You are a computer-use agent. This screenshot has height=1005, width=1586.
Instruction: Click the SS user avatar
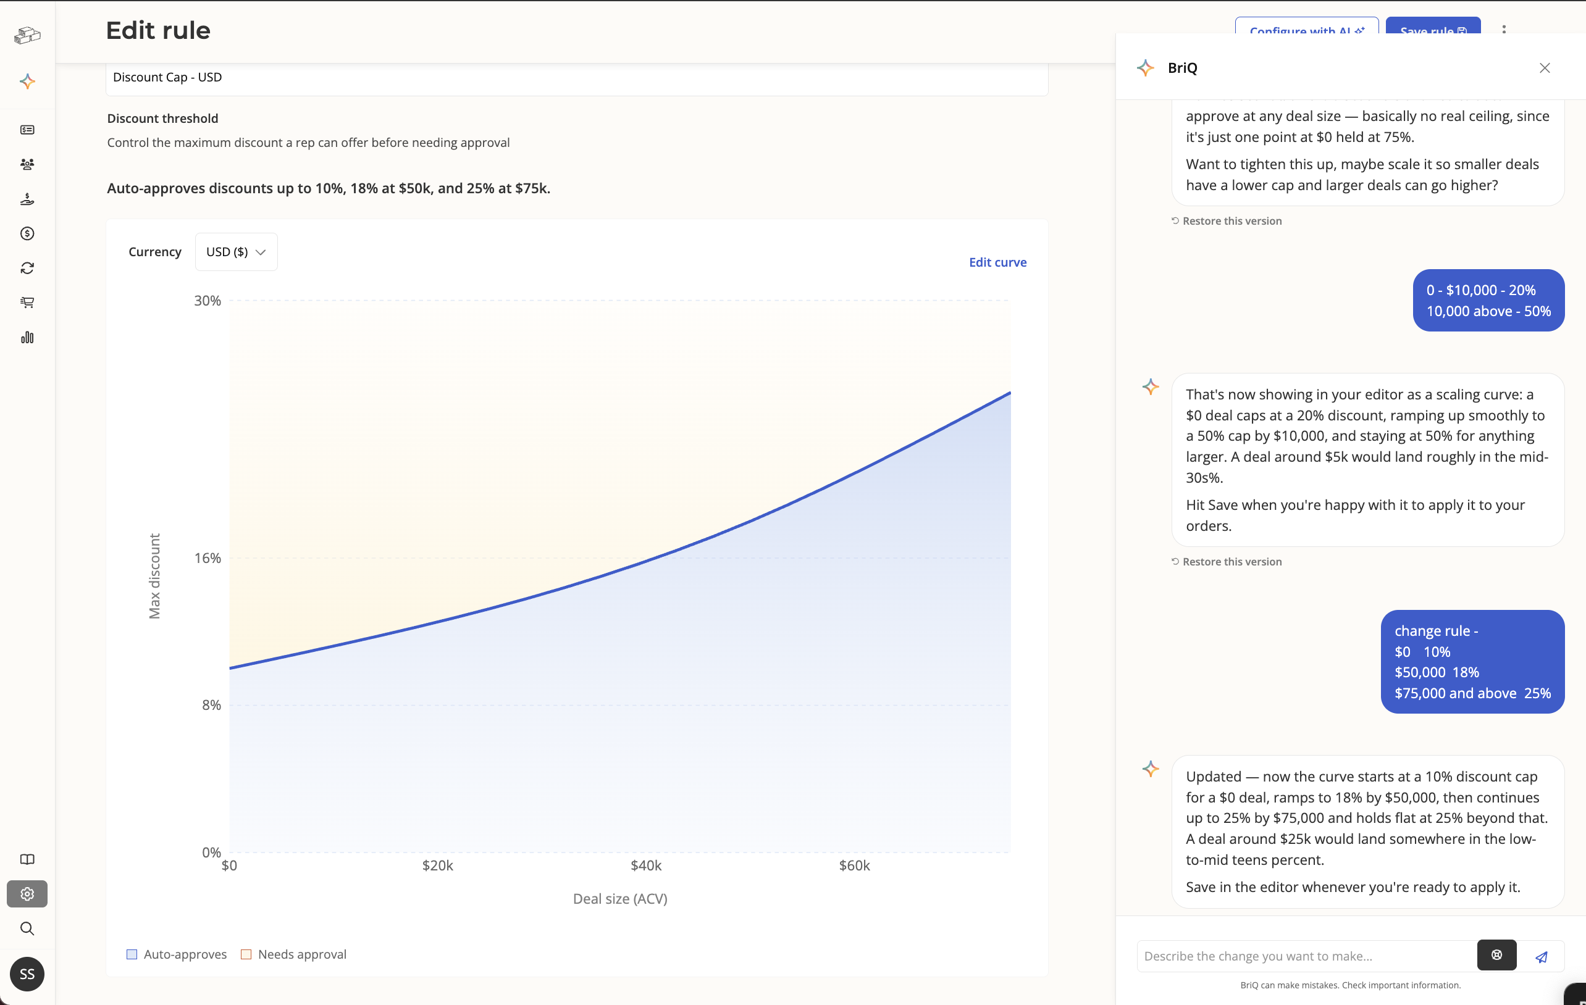coord(27,974)
